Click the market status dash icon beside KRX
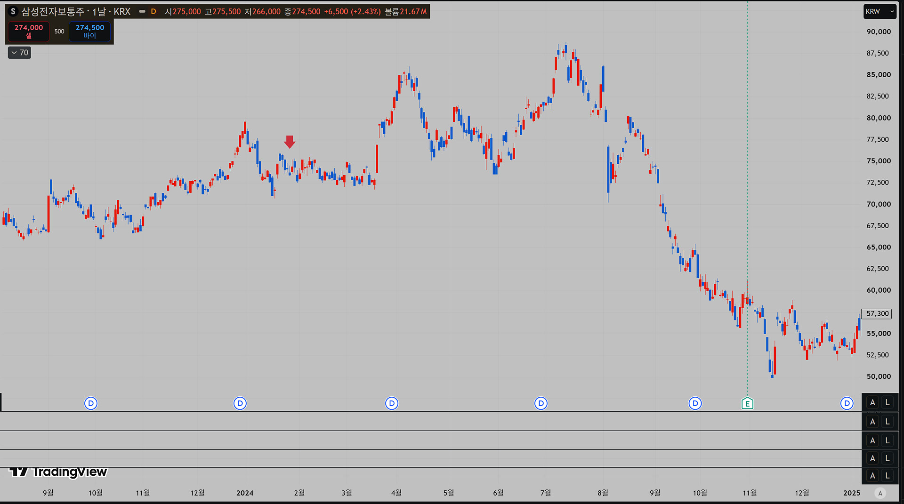The width and height of the screenshot is (904, 504). tap(142, 11)
